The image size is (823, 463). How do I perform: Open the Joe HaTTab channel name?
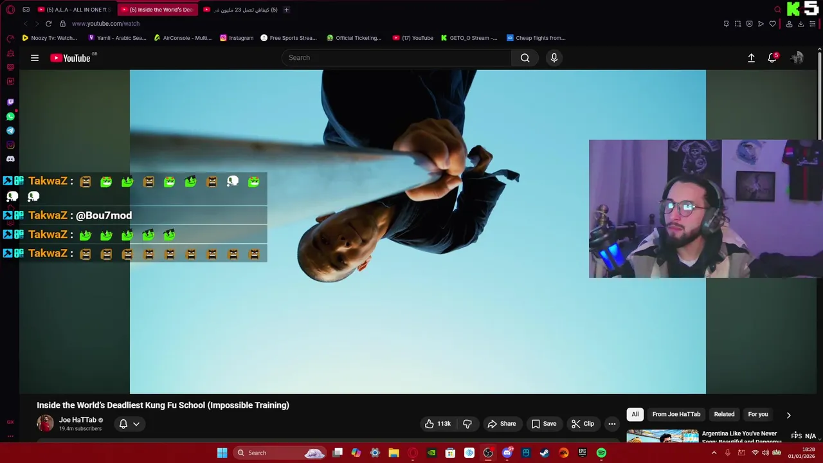pyautogui.click(x=78, y=420)
